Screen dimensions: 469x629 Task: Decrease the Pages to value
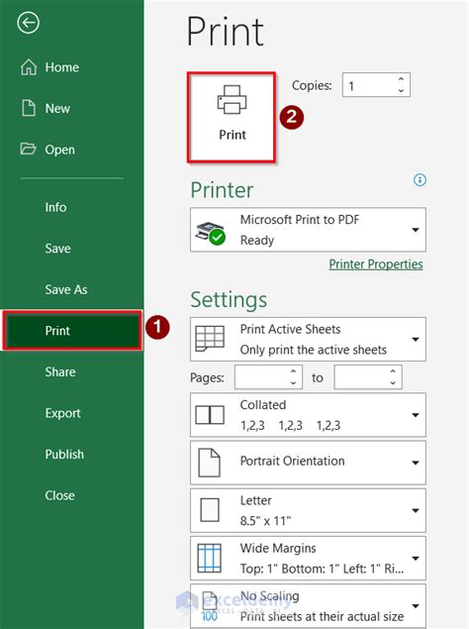393,382
